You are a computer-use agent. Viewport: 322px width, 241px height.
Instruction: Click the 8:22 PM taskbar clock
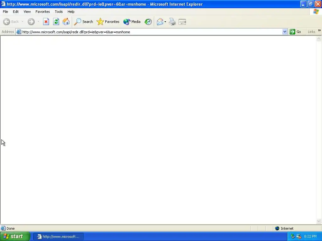(x=310, y=237)
